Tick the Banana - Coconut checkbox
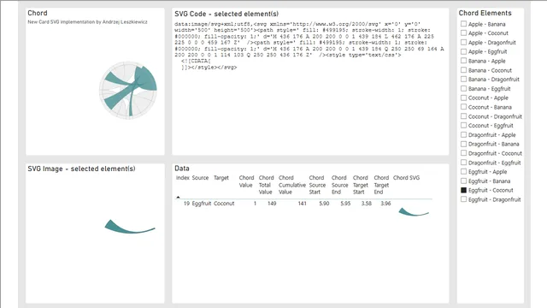 (x=463, y=70)
